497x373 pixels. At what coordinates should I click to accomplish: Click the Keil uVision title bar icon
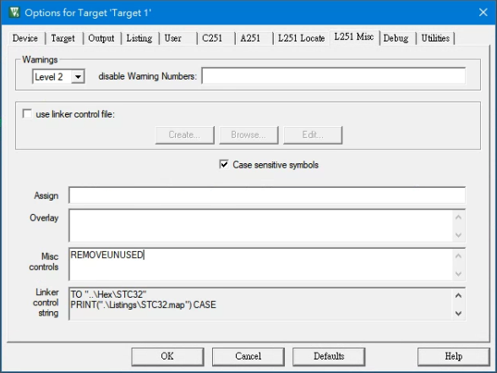click(14, 13)
